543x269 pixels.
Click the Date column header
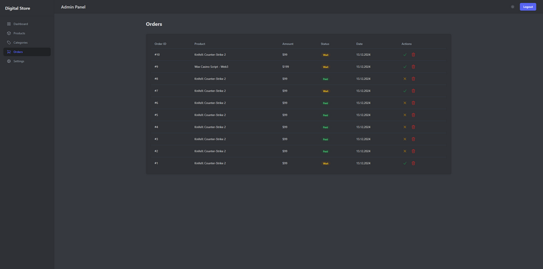click(x=360, y=44)
